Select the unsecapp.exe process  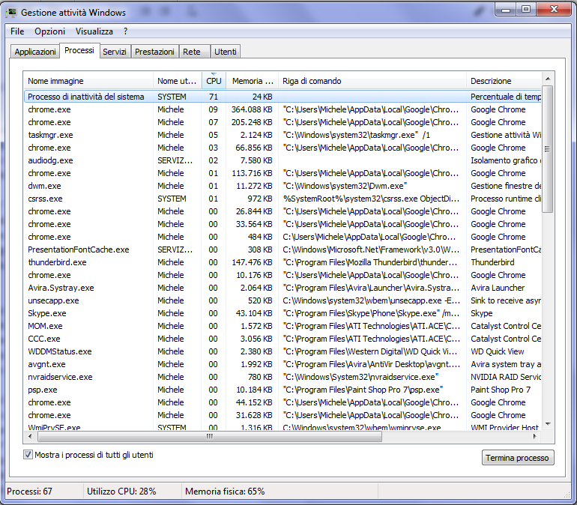click(283, 300)
